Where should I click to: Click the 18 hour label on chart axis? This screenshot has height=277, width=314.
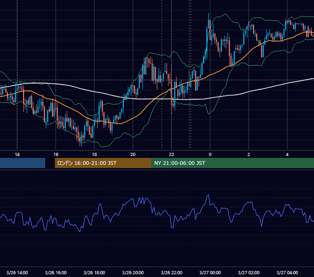click(94, 155)
